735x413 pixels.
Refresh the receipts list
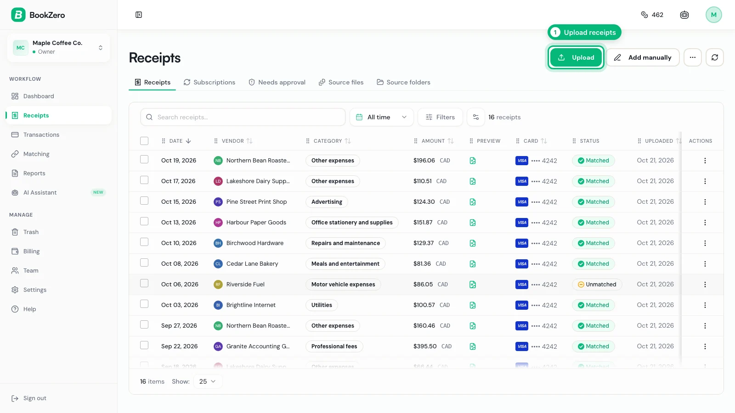coord(715,57)
